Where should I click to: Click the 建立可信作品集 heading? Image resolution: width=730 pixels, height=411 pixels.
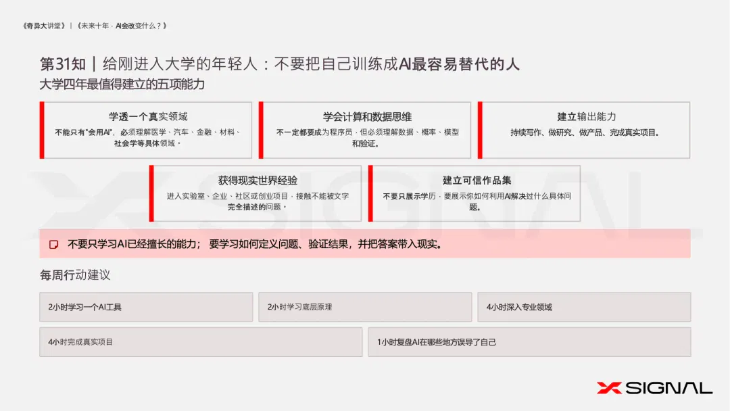click(x=477, y=180)
